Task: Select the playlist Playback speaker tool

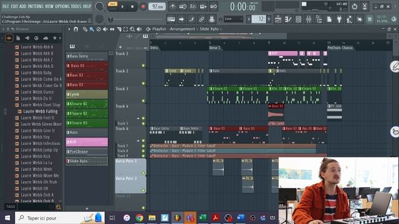Action: [139, 29]
